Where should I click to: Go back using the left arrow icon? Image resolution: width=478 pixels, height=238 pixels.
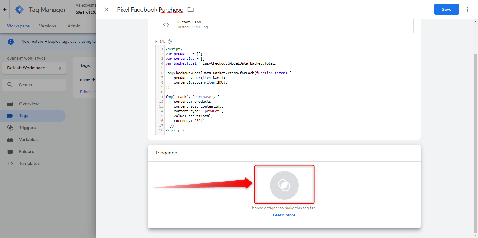click(x=5, y=10)
